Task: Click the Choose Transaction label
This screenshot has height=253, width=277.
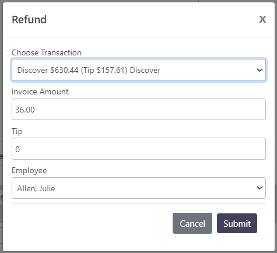Action: point(47,52)
